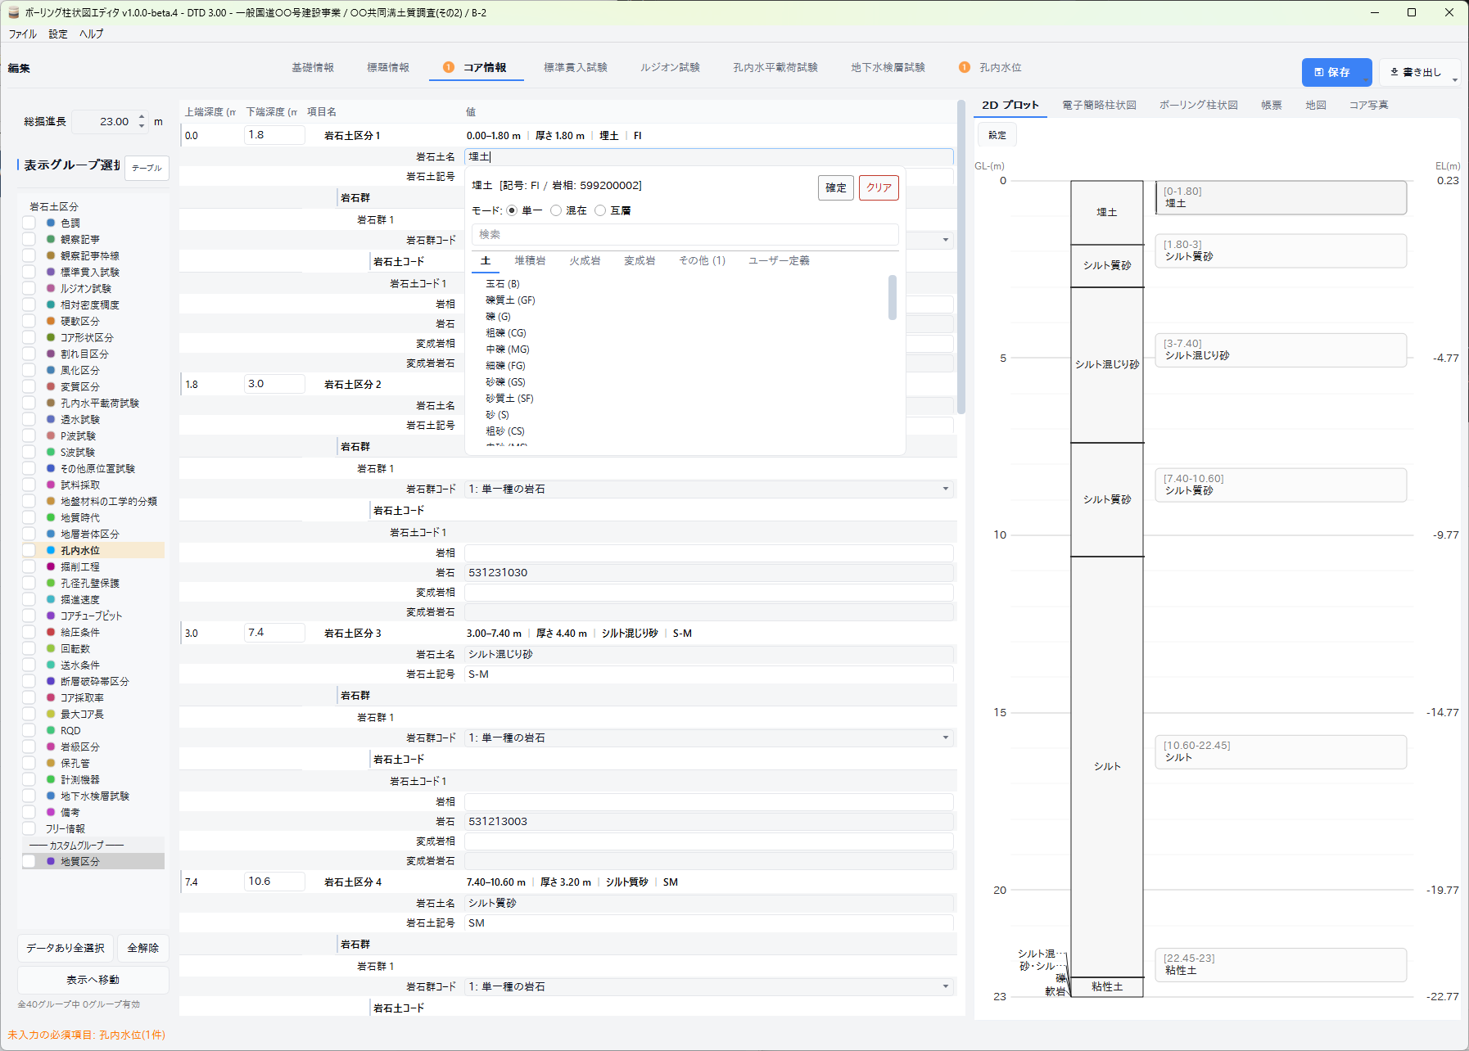
Task: Click the クリア button
Action: [x=879, y=187]
